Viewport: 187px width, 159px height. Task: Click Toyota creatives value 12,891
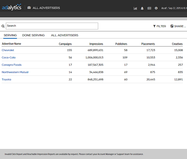(178, 79)
